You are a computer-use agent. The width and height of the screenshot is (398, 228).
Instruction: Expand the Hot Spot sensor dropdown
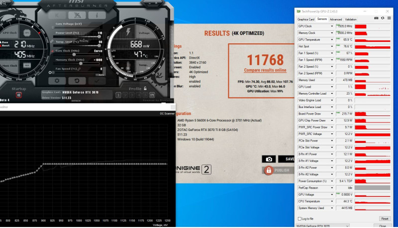click(x=332, y=46)
